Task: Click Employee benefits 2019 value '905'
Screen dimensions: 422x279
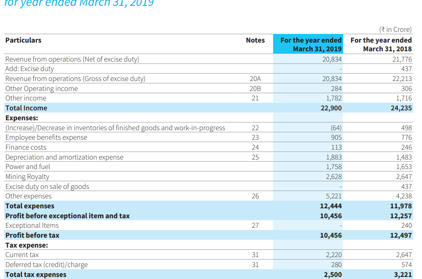Action: pos(336,137)
